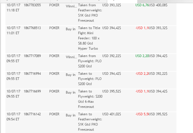Click transaction ID 1867783055
Image resolution: width=193 pixels, height=133 pixels.
tap(32, 5)
